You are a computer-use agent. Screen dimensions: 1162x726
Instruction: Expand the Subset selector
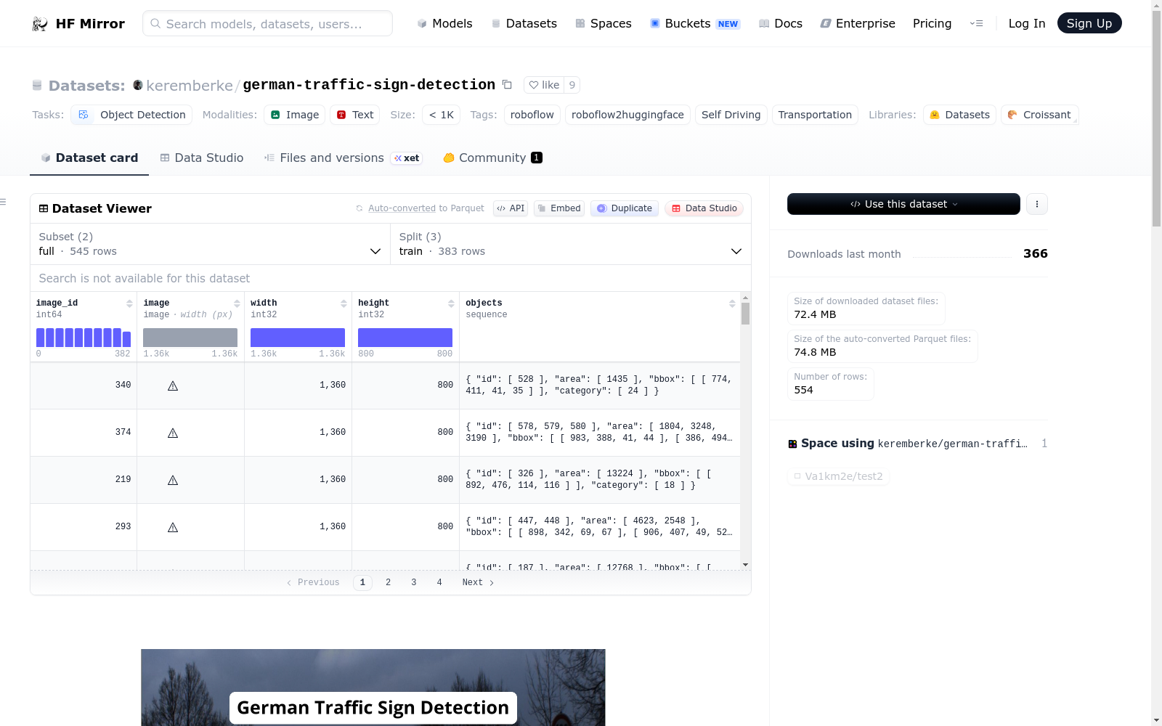click(210, 244)
